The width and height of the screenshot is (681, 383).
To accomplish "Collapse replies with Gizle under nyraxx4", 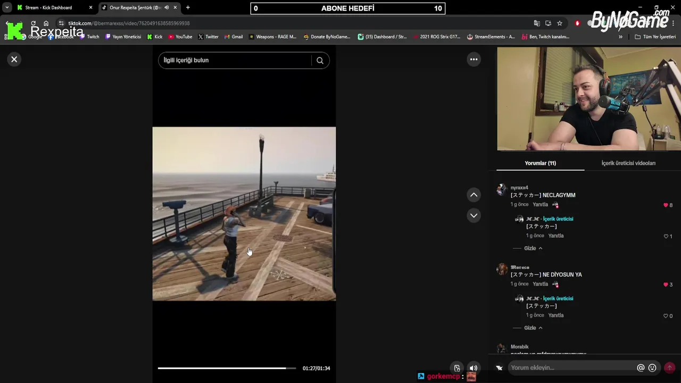I will coord(533,248).
